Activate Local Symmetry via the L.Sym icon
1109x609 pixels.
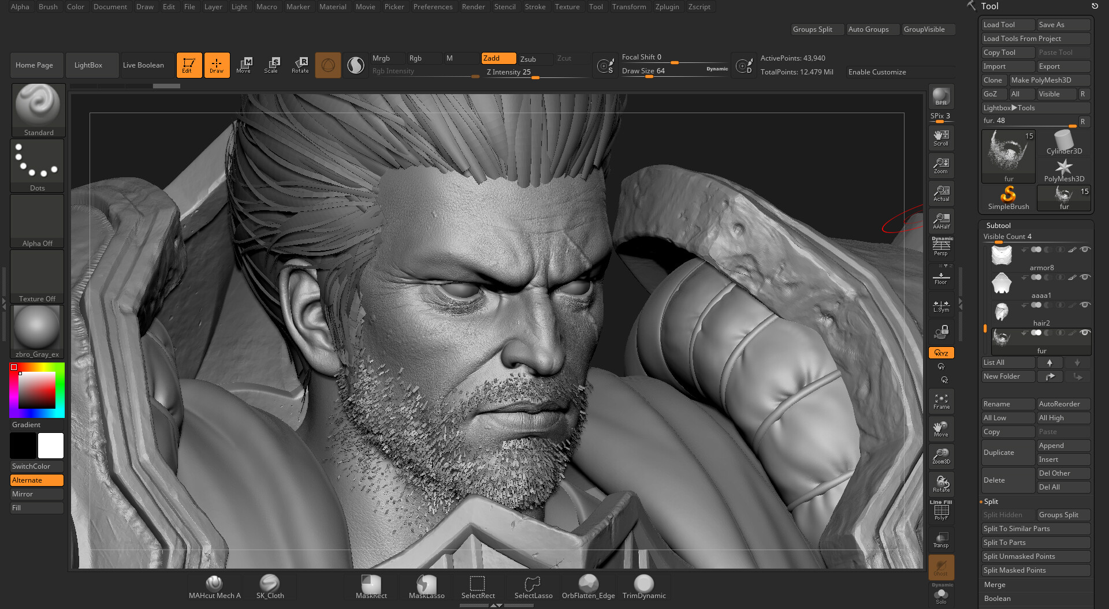(x=941, y=306)
